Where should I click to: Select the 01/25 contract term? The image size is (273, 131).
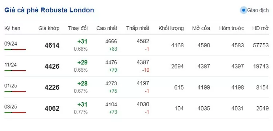coord(11,86)
